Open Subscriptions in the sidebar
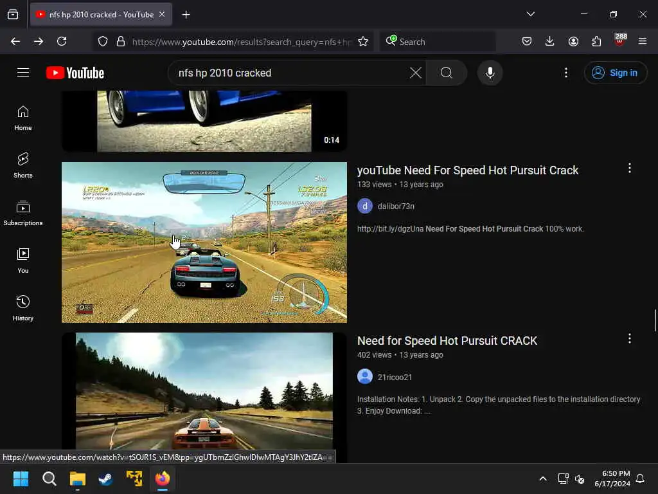This screenshot has height=494, width=658. click(x=23, y=214)
